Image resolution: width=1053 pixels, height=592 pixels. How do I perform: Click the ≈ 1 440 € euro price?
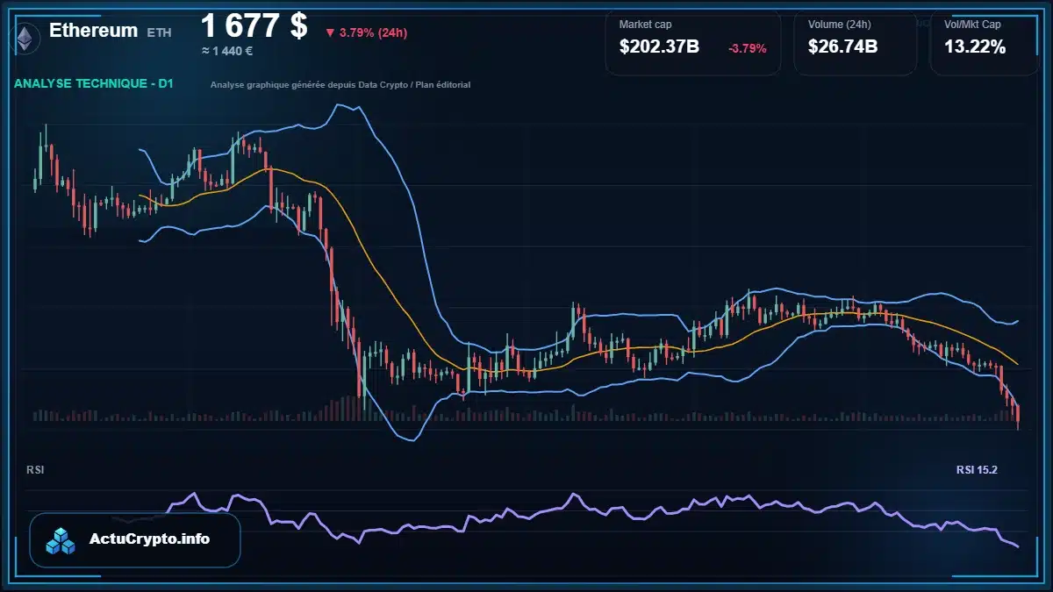227,51
